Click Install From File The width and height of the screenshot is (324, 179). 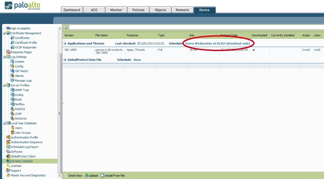click(x=113, y=176)
